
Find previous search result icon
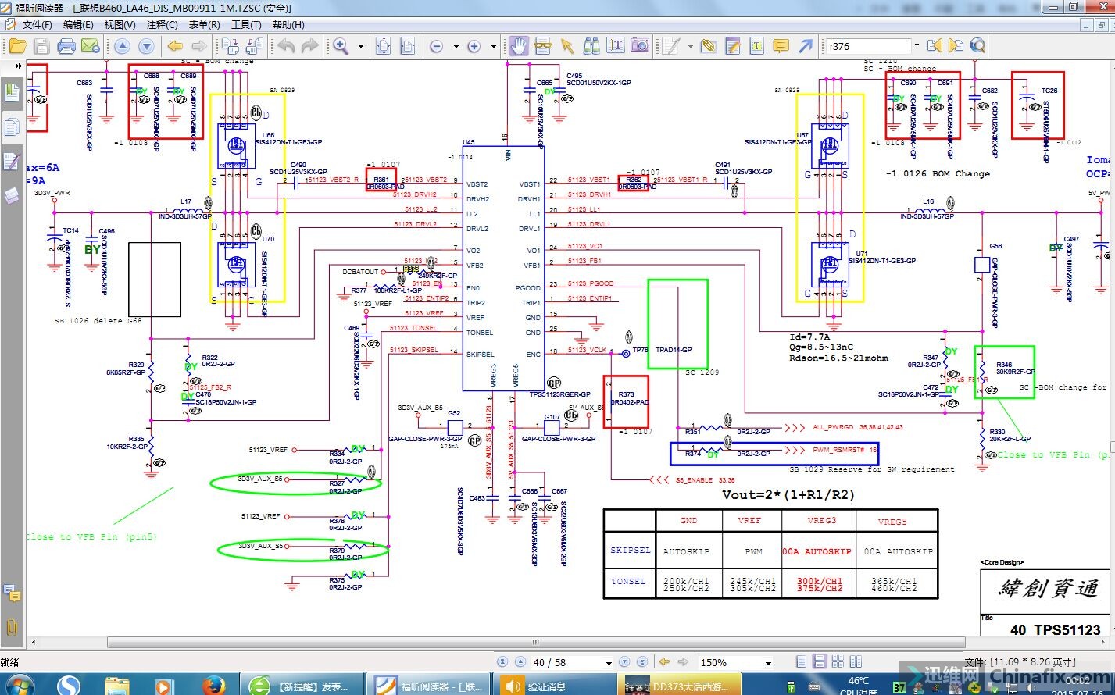[935, 46]
